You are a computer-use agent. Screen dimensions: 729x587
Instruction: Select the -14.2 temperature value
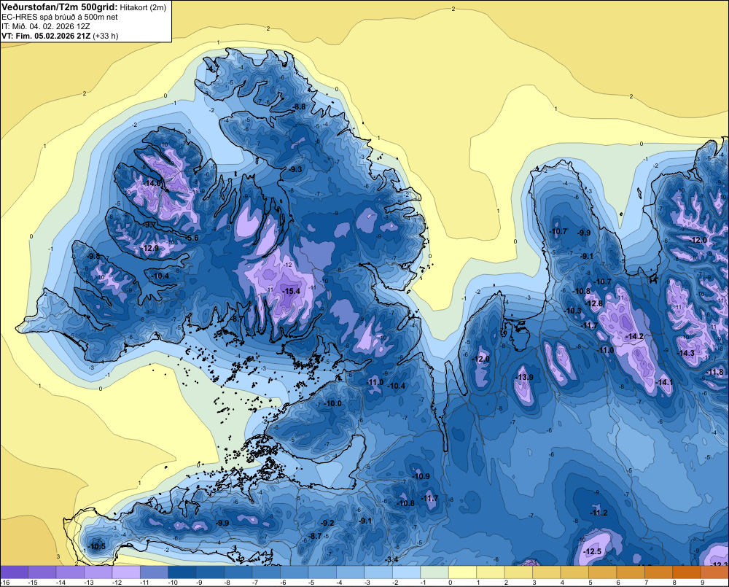635,336
